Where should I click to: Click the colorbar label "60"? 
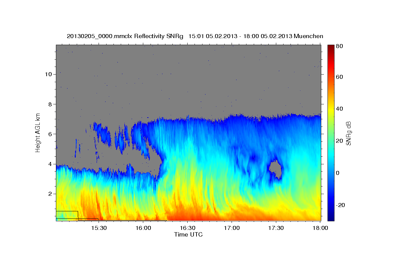339,77
